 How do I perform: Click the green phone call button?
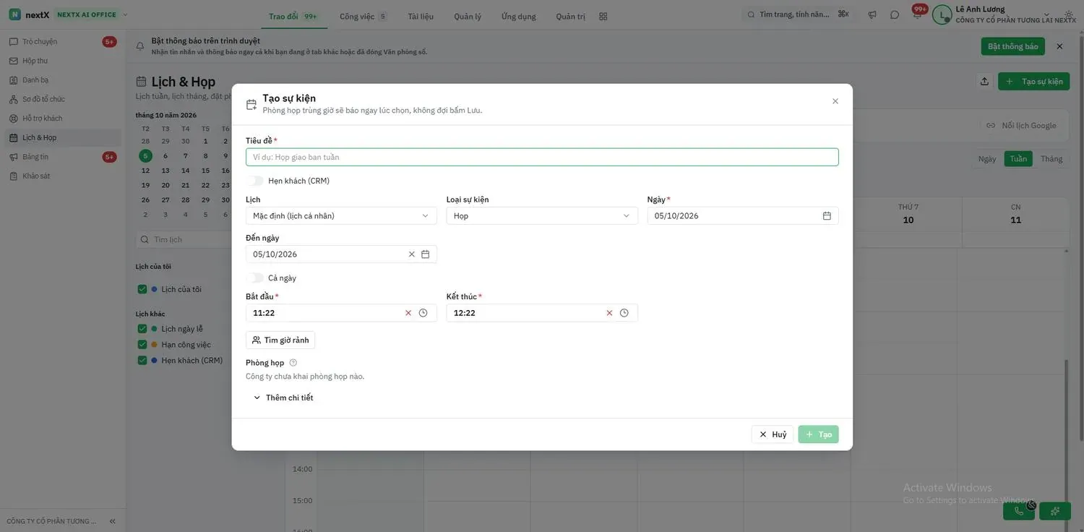pyautogui.click(x=1019, y=511)
